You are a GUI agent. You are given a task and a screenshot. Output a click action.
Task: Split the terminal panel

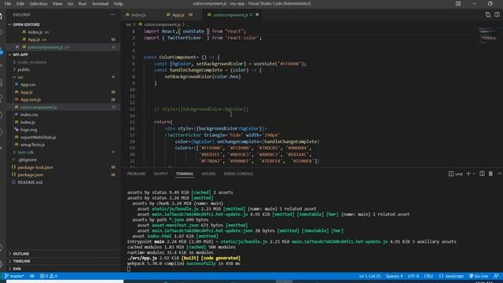[x=482, y=174]
